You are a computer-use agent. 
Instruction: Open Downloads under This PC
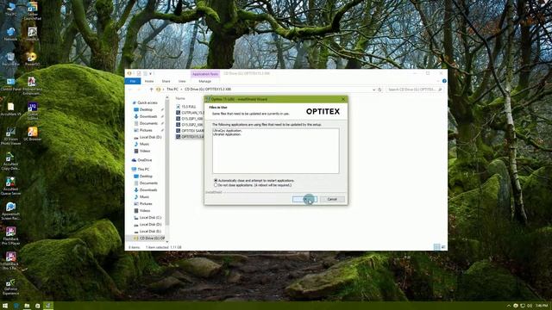click(148, 190)
